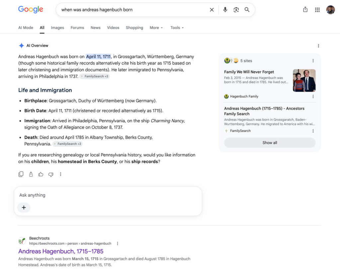Image resolution: width=340 pixels, height=271 pixels.
Task: Click the Beechroots site name text
Action: (x=39, y=238)
